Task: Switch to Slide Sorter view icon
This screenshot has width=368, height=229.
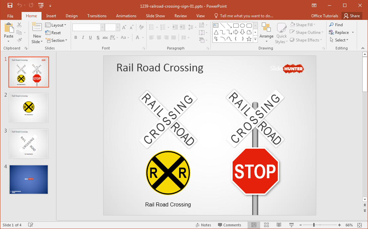Action: tap(266, 225)
